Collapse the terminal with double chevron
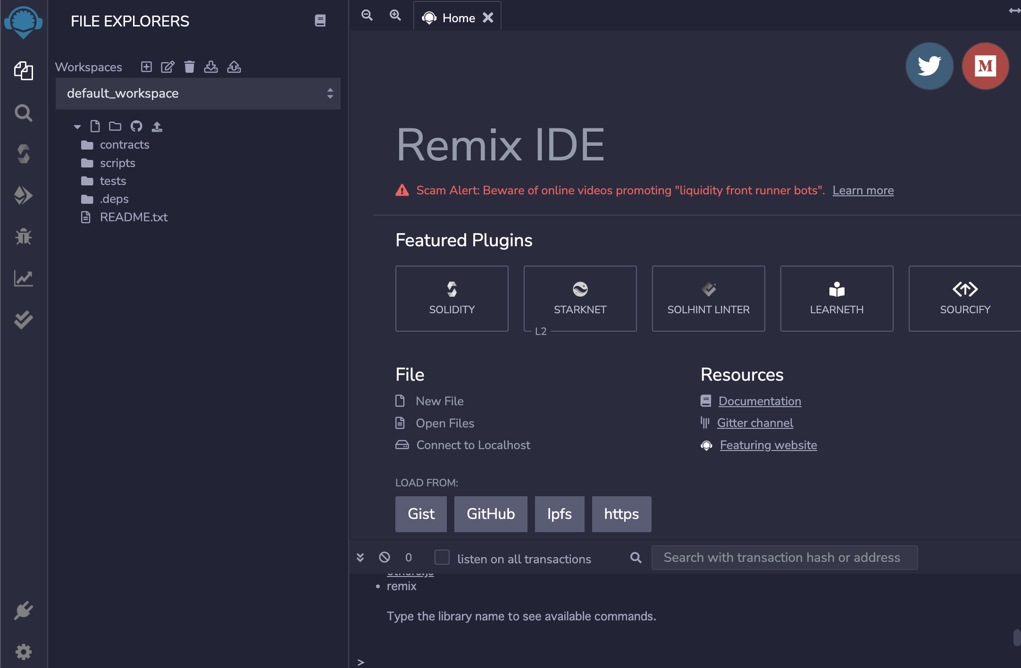The height and width of the screenshot is (668, 1021). click(x=360, y=558)
